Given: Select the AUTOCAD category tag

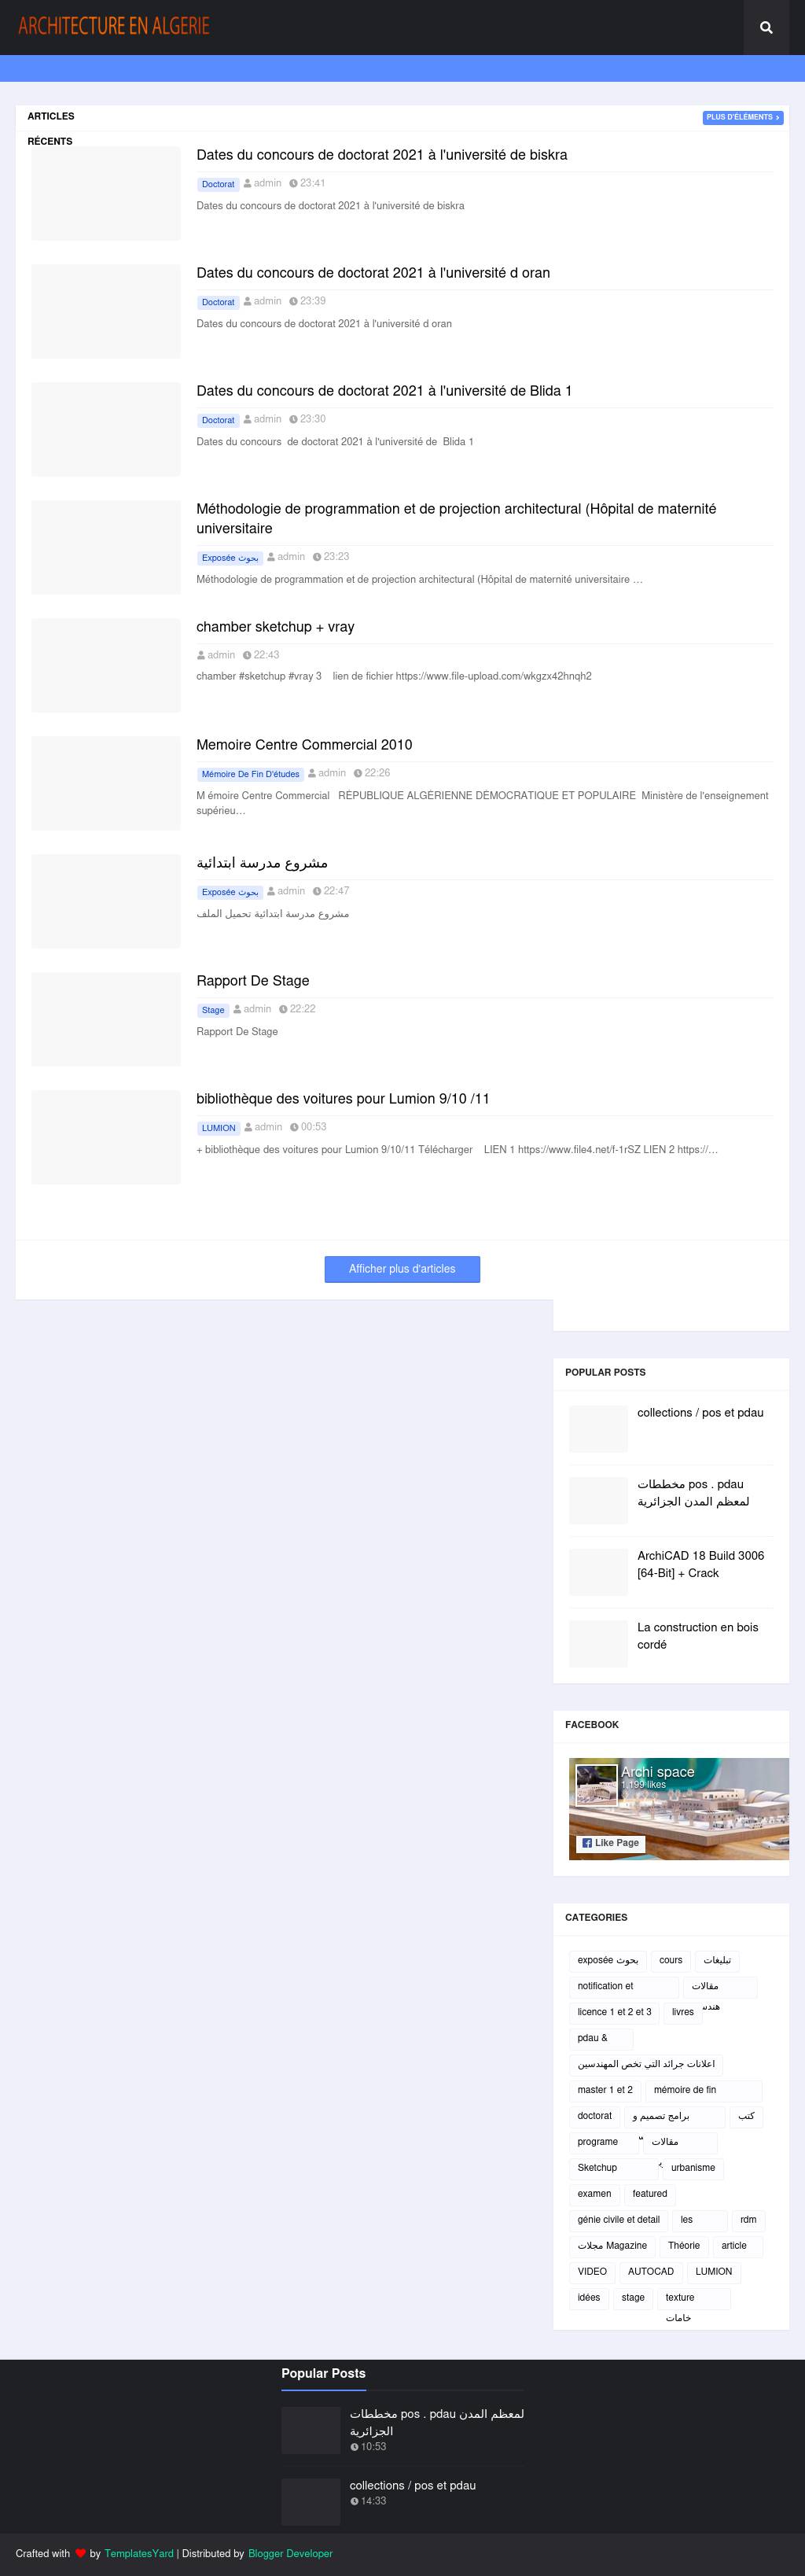Looking at the screenshot, I should coord(650,2271).
